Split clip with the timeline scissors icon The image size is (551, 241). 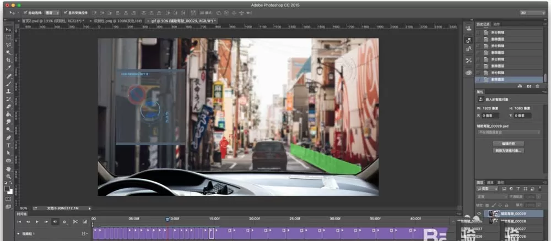pos(75,222)
